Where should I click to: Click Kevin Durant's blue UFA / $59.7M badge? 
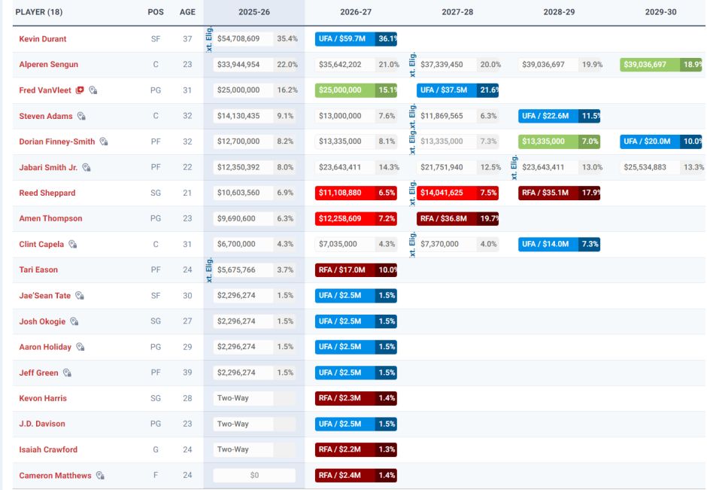click(345, 38)
